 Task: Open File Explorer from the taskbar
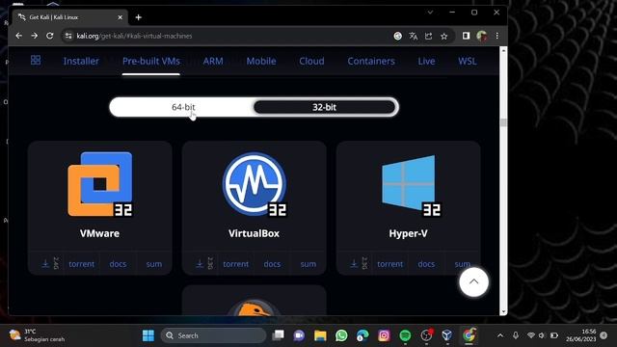(x=320, y=335)
